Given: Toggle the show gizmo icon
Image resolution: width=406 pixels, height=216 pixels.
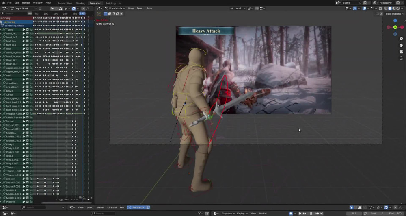Looking at the screenshot, I should coord(355,9).
